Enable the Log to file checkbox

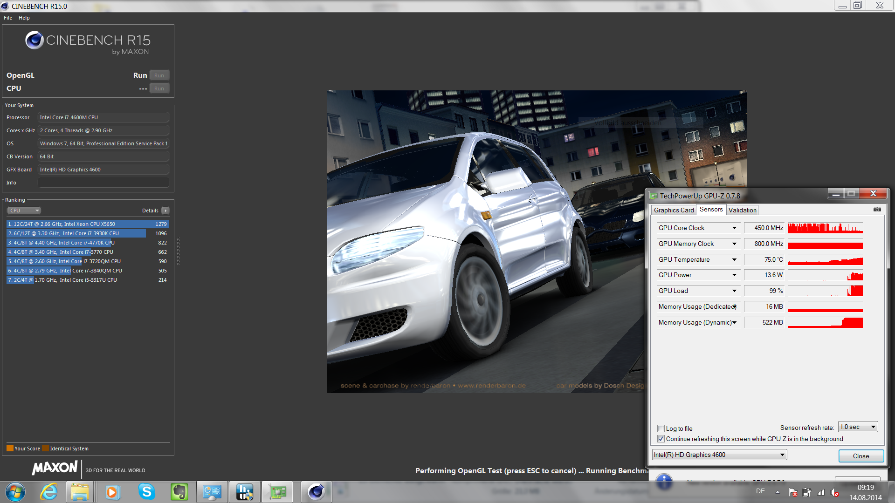[661, 428]
